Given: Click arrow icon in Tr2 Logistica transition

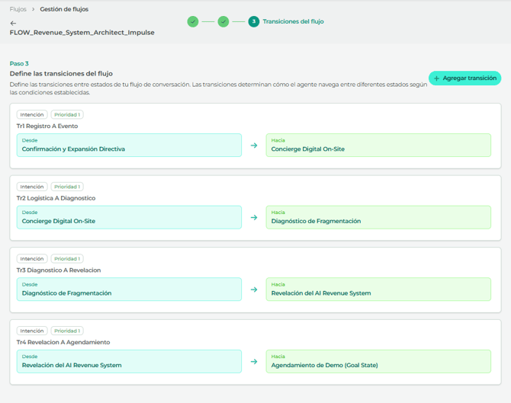Looking at the screenshot, I should click(254, 217).
